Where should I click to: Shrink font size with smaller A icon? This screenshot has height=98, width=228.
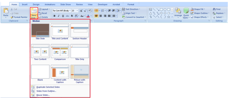tap(85, 11)
